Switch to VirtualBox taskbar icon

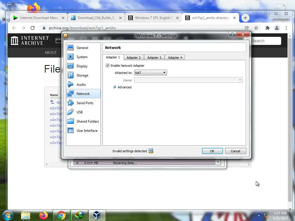(97, 215)
